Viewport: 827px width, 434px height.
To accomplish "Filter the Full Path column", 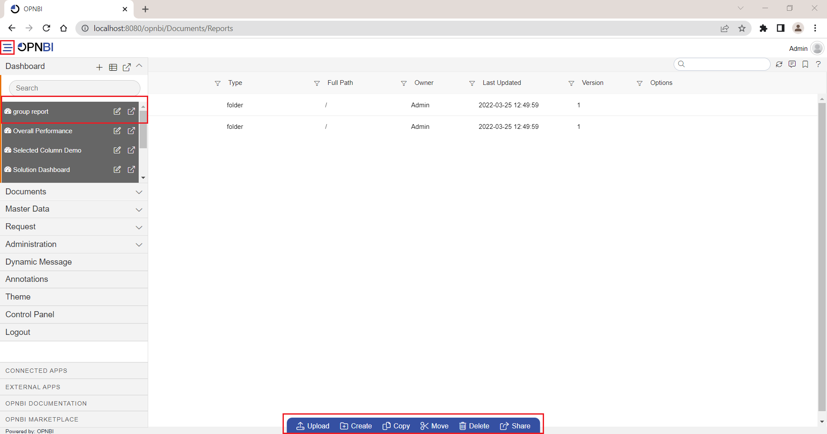I will pyautogui.click(x=317, y=83).
